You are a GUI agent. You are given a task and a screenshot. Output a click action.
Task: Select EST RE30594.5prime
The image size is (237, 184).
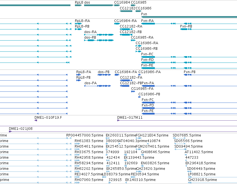point(133,177)
